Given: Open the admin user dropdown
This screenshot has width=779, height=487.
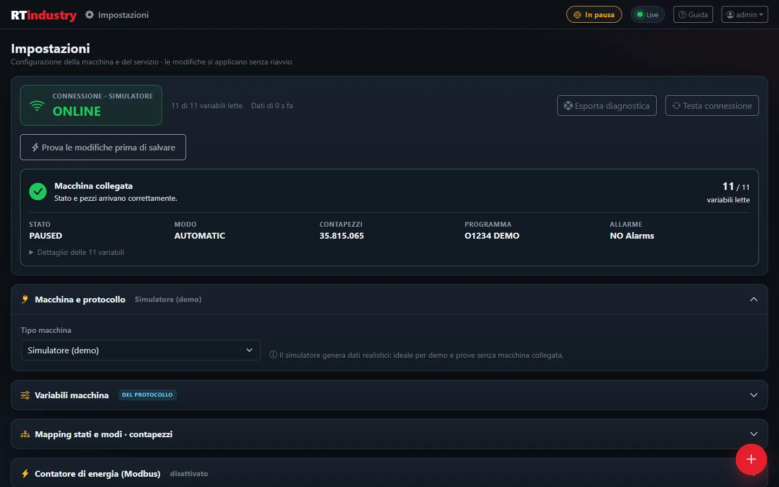Looking at the screenshot, I should point(744,15).
